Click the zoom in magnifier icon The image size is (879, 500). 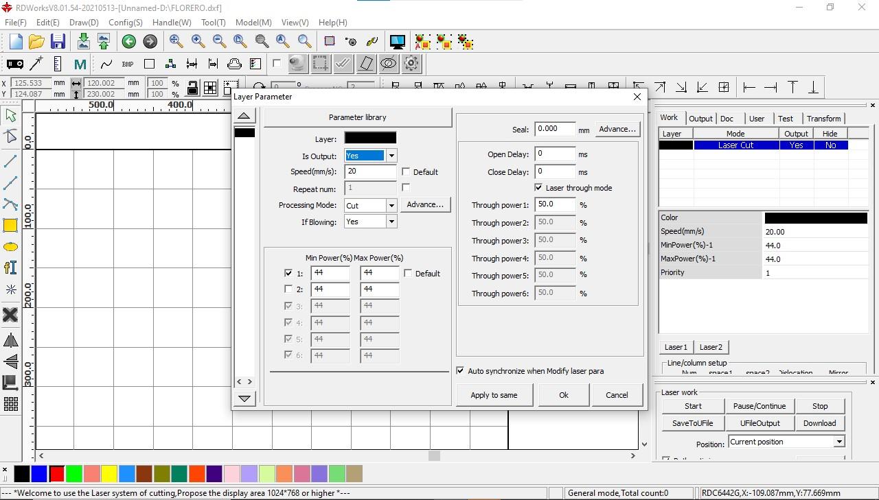(198, 41)
